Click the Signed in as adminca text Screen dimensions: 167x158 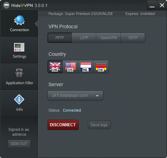coord(19,132)
